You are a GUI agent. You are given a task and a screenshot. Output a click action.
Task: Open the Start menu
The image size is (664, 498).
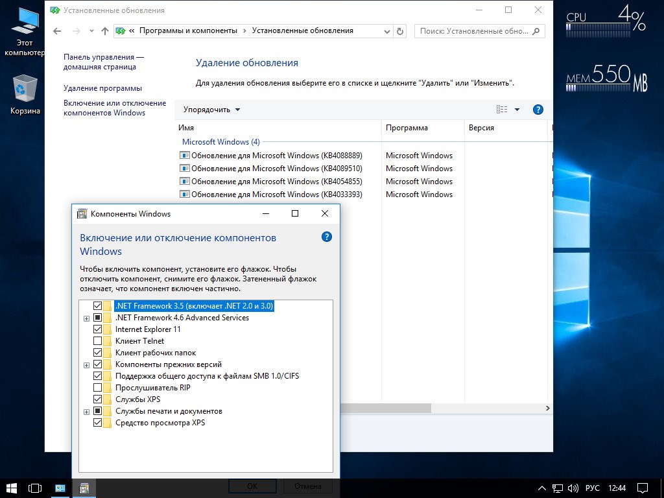[x=12, y=487]
